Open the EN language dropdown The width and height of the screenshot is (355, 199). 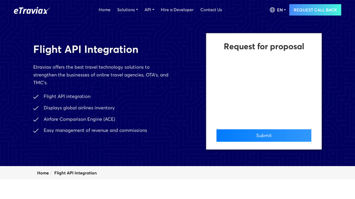pos(281,10)
